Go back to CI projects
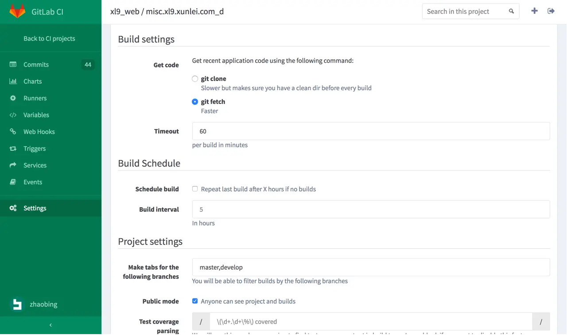 (x=49, y=38)
